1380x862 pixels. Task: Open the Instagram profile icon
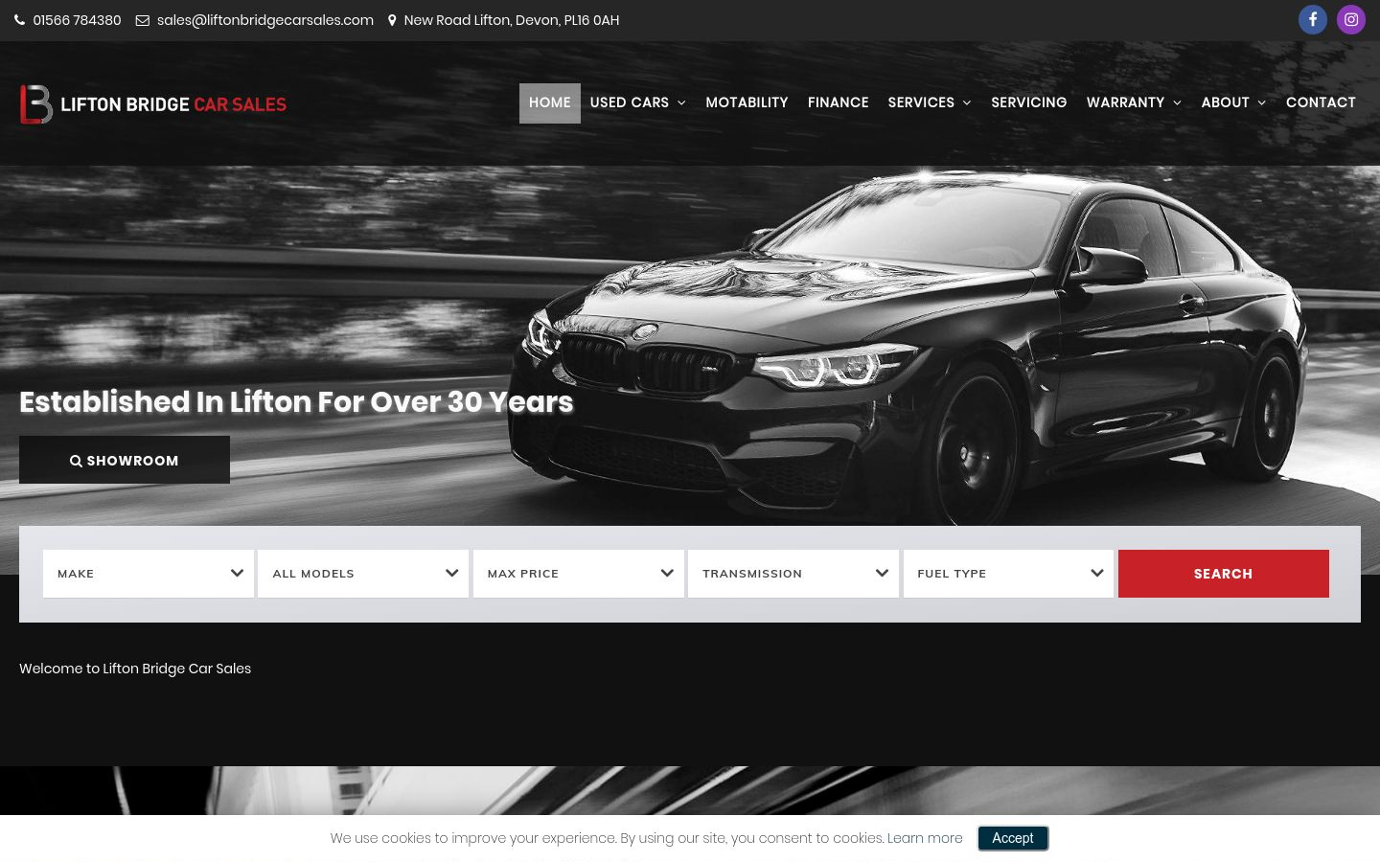point(1351,19)
